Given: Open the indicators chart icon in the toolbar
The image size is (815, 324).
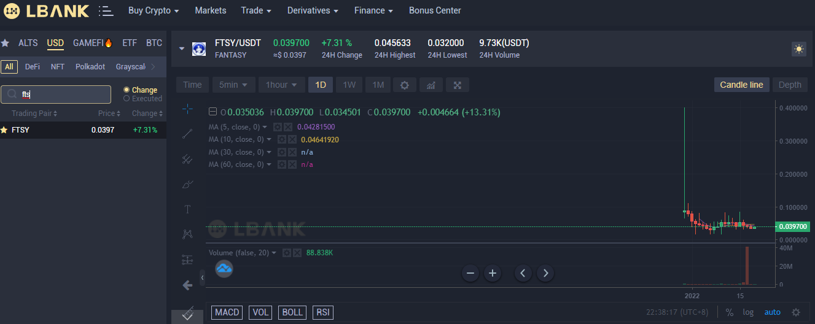Looking at the screenshot, I should (431, 85).
